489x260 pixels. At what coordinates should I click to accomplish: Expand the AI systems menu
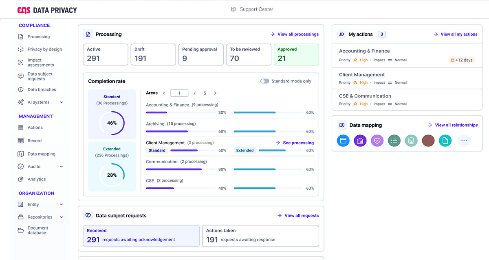tap(62, 102)
